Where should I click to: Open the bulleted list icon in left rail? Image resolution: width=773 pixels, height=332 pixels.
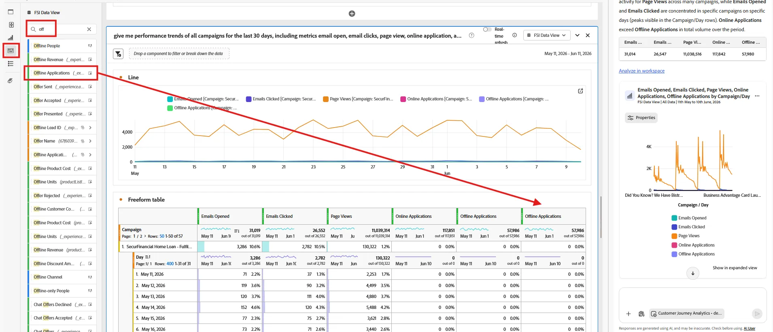point(11,64)
